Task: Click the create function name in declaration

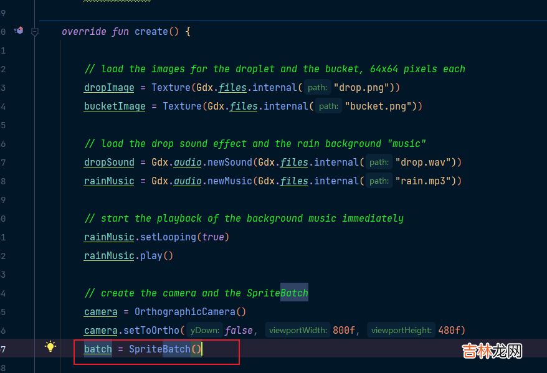Action: [151, 31]
